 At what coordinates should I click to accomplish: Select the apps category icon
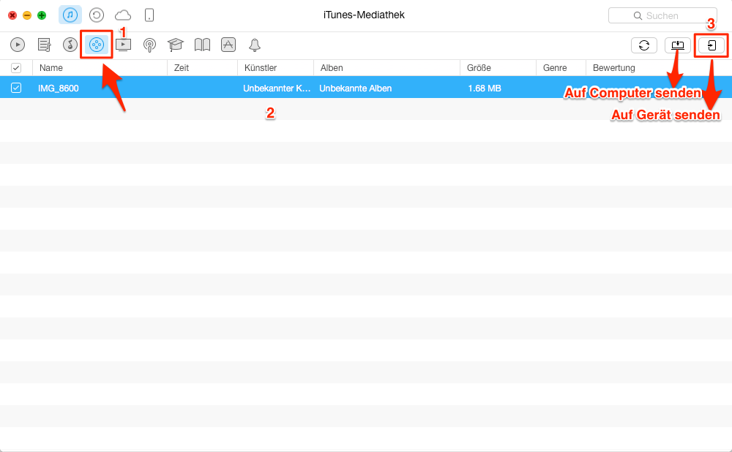pos(228,45)
